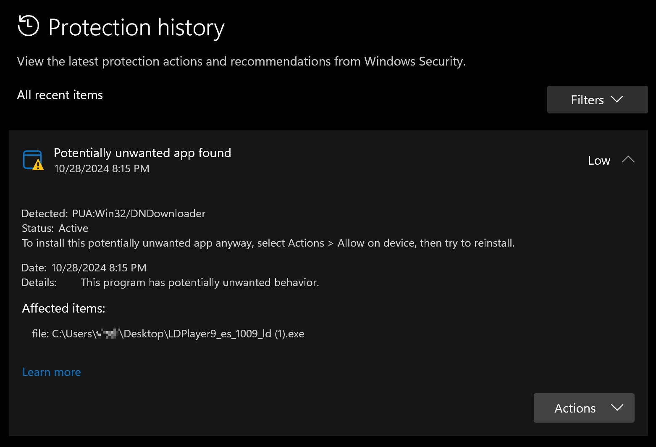The image size is (656, 447).
Task: Click the alert title Potentially unwanted app found
Action: 142,153
